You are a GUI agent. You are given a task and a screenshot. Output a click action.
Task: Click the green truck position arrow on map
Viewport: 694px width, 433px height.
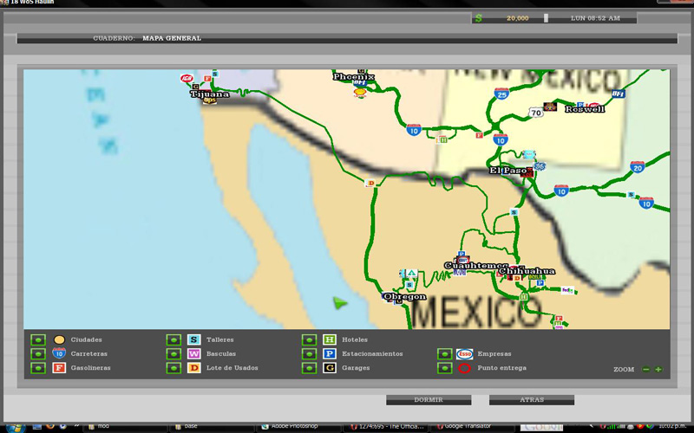pos(340,303)
